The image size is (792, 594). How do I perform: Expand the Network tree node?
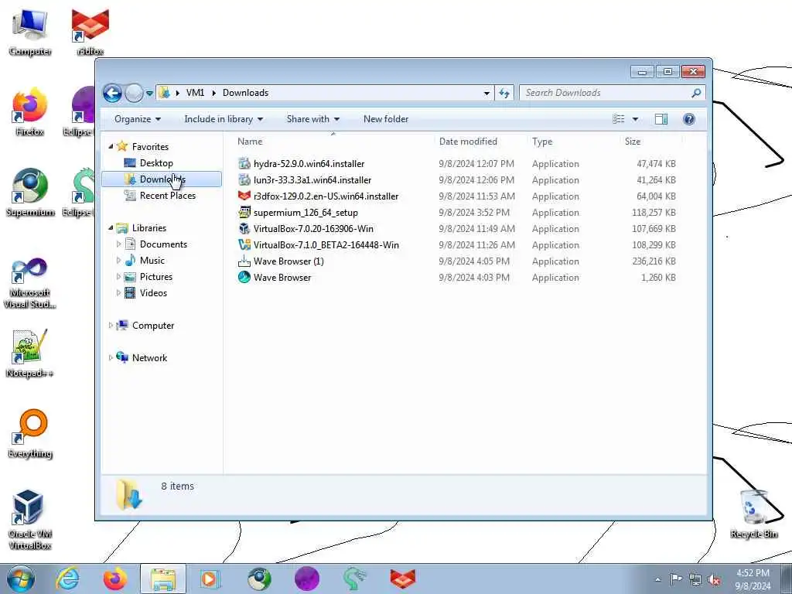tap(111, 357)
